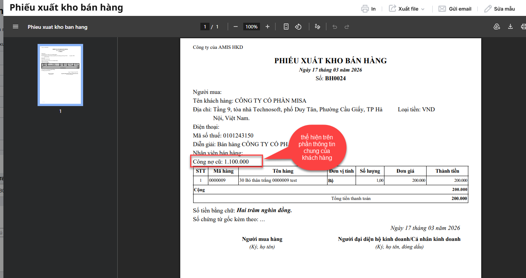This screenshot has width=526, height=278.
Task: Save the PDF to Google Drive
Action: (496, 27)
